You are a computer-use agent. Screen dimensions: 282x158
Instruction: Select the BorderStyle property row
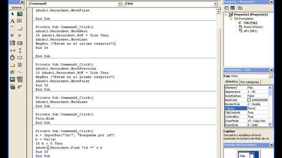click(x=246, y=104)
